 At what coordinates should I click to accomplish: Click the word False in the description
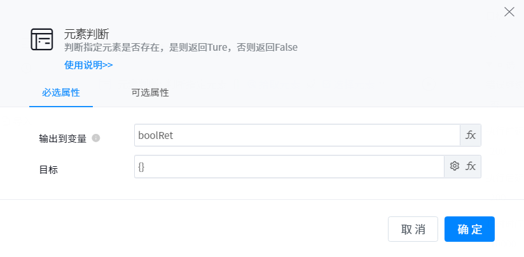(x=285, y=48)
